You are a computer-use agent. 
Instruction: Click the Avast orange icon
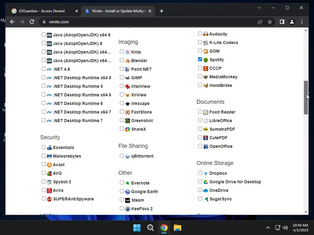tap(49, 165)
